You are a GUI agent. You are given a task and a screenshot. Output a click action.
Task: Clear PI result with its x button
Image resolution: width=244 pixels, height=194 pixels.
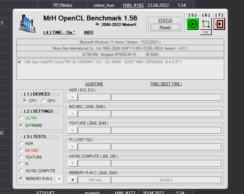73,147
